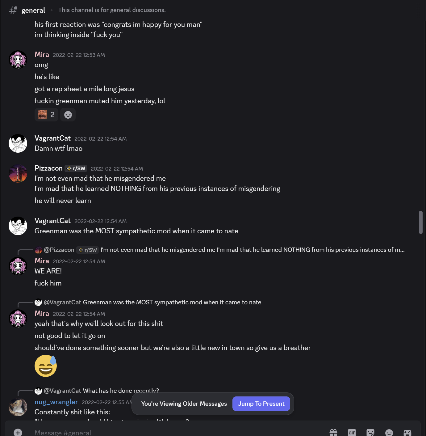This screenshot has height=436, width=426.
Task: Open the GIF picker
Action: (x=352, y=432)
